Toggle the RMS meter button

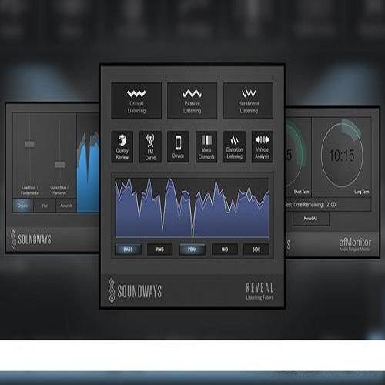tap(160, 249)
